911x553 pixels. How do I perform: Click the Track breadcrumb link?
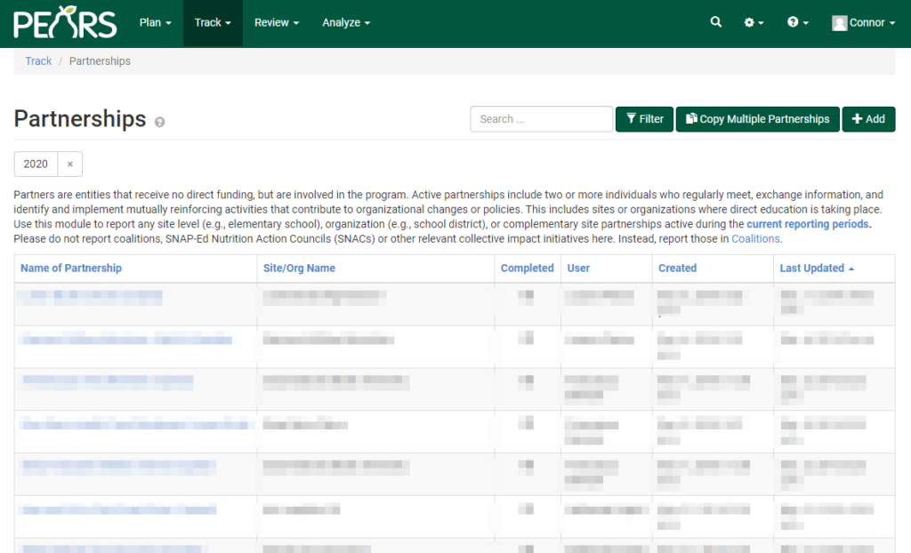coord(38,61)
